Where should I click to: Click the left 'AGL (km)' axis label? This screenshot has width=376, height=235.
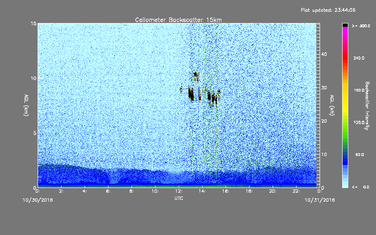26,105
